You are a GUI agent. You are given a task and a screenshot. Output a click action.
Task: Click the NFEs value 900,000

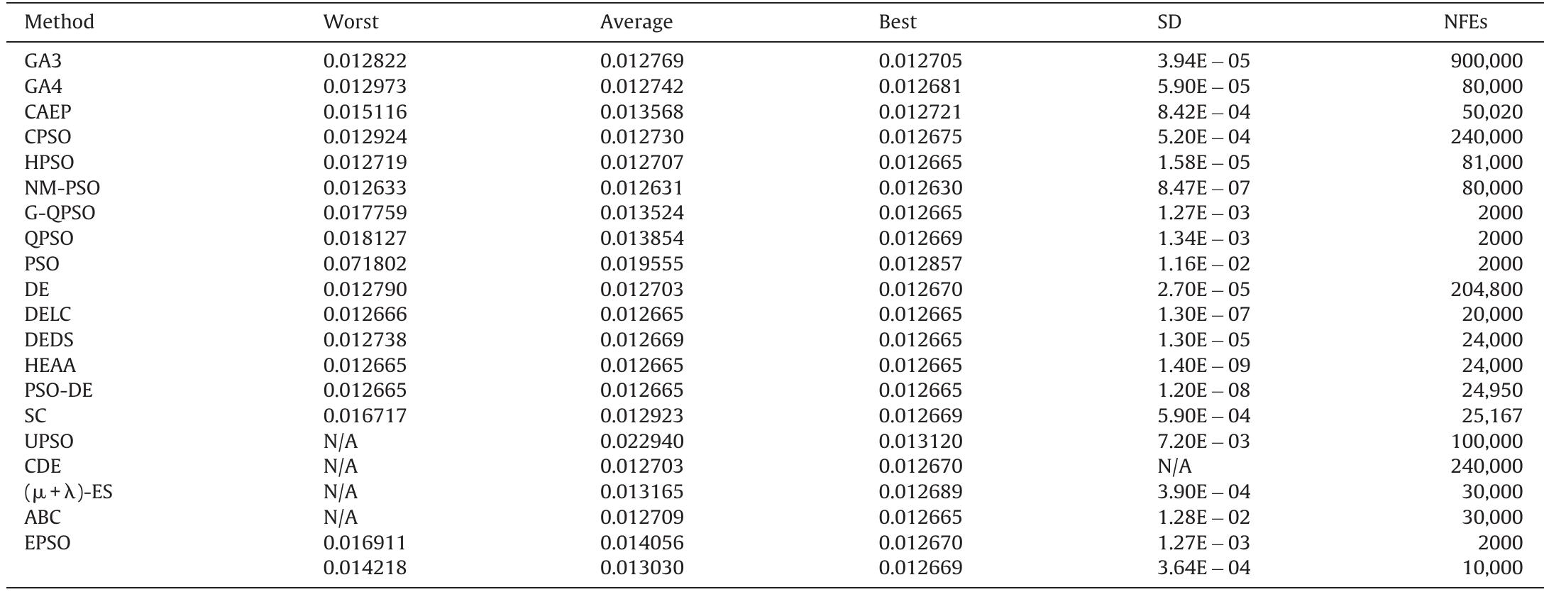tap(1487, 61)
